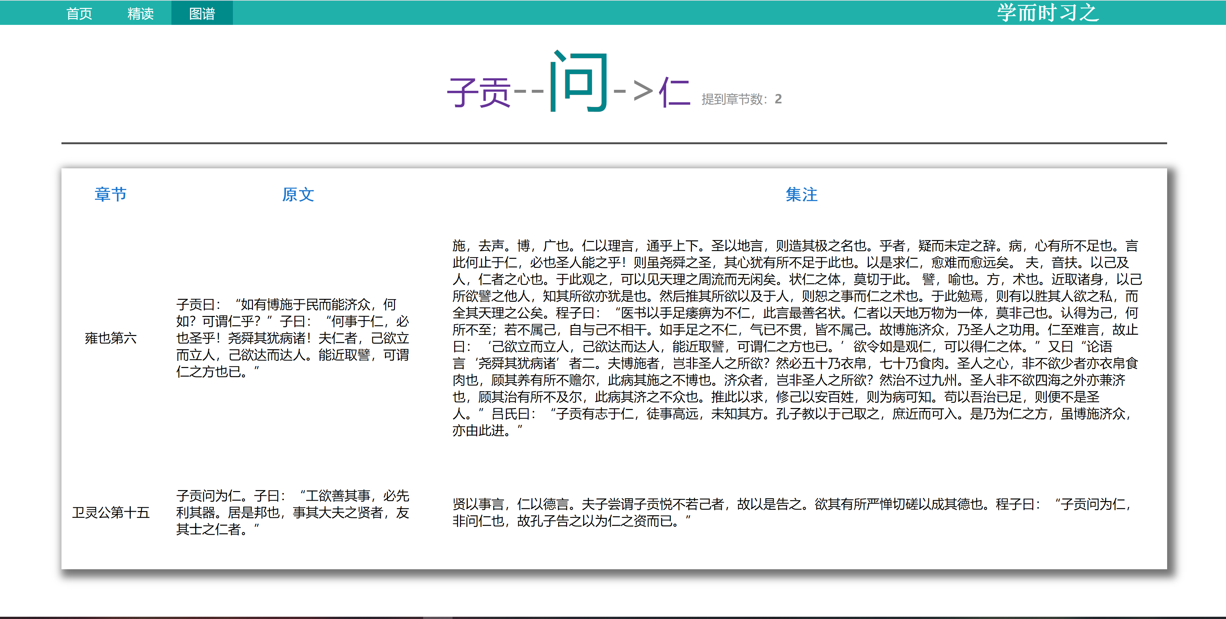Click the horizontal divider line under heading
The image size is (1226, 619).
614,142
